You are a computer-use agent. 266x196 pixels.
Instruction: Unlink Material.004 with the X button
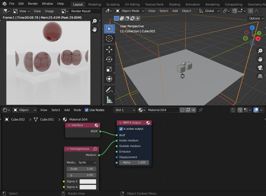click(194, 110)
